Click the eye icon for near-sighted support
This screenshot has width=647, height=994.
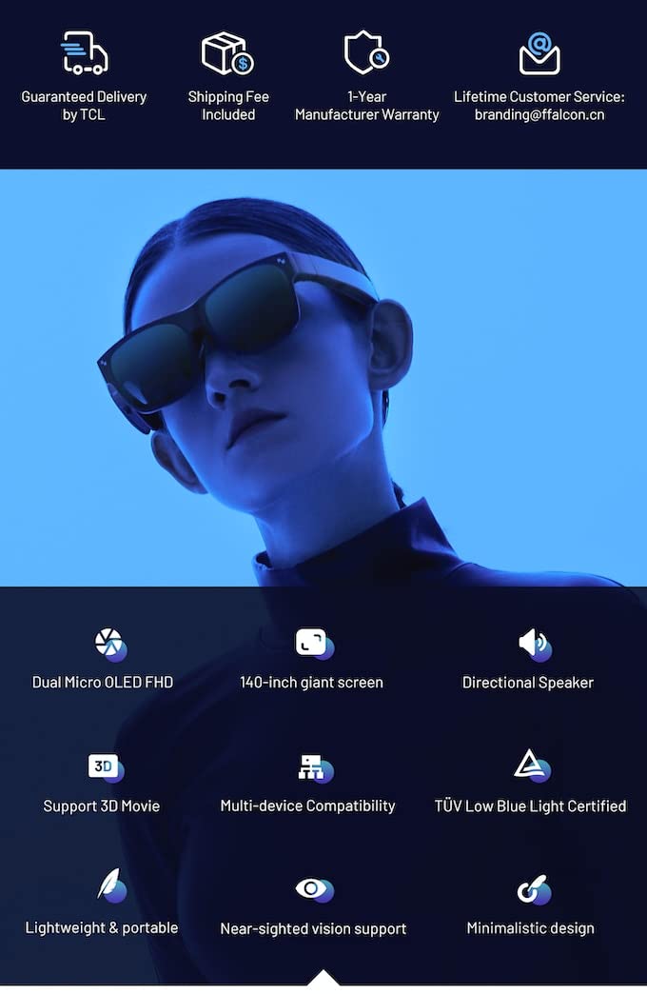(x=313, y=889)
